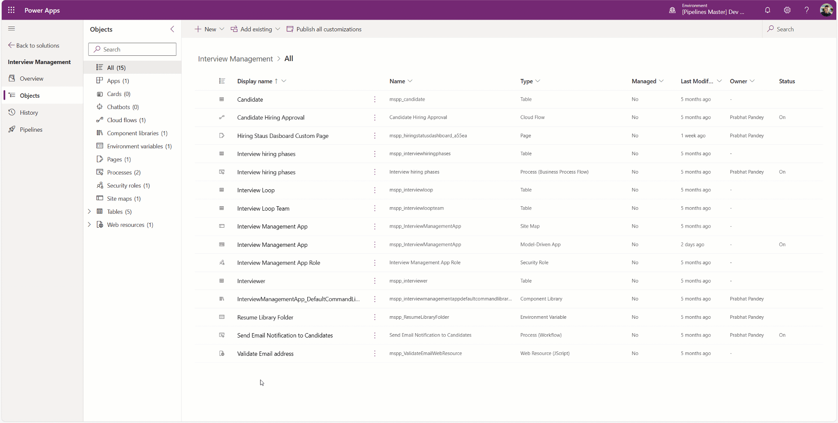Open the Settings gear
Image resolution: width=838 pixels, height=423 pixels.
tap(787, 10)
